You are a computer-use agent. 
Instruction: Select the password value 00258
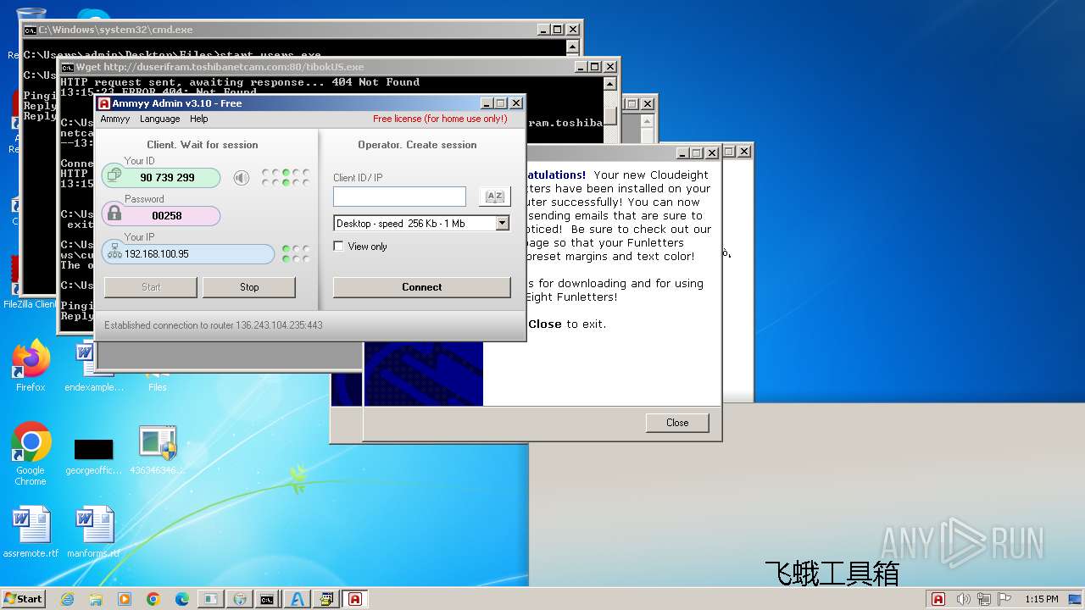point(167,216)
